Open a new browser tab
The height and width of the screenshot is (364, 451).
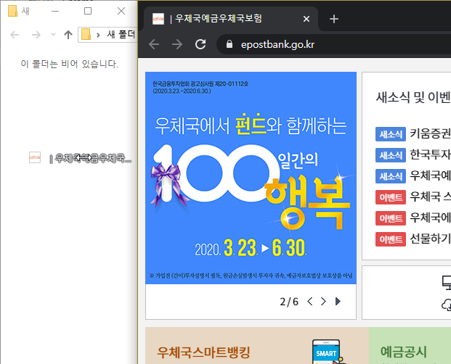point(333,19)
